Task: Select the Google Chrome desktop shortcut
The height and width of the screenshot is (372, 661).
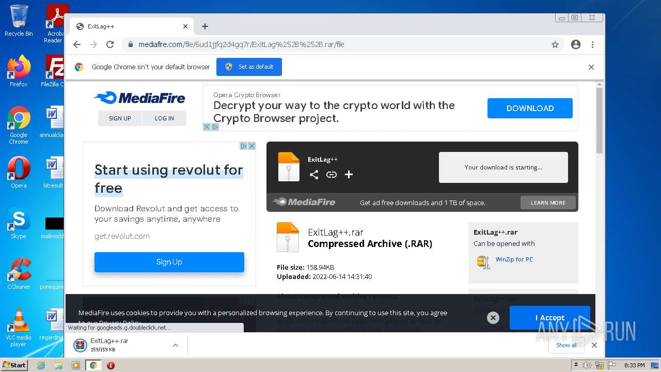Action: (x=19, y=125)
